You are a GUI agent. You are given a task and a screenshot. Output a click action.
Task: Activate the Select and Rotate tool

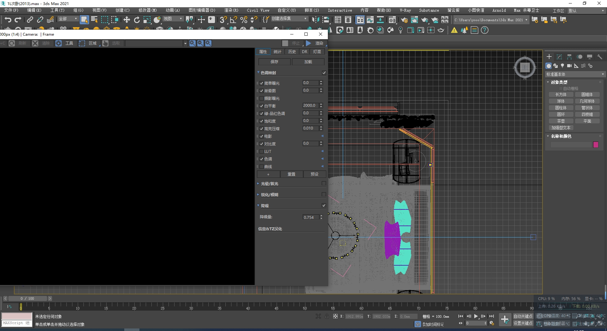click(137, 20)
